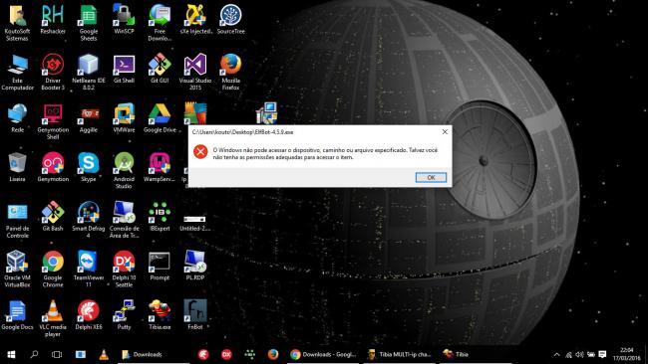
Task: Switch to Tibia taskbar window
Action: (476, 354)
